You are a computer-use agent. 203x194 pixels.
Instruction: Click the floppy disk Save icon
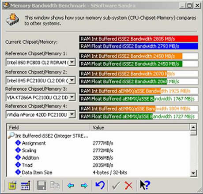(42, 186)
